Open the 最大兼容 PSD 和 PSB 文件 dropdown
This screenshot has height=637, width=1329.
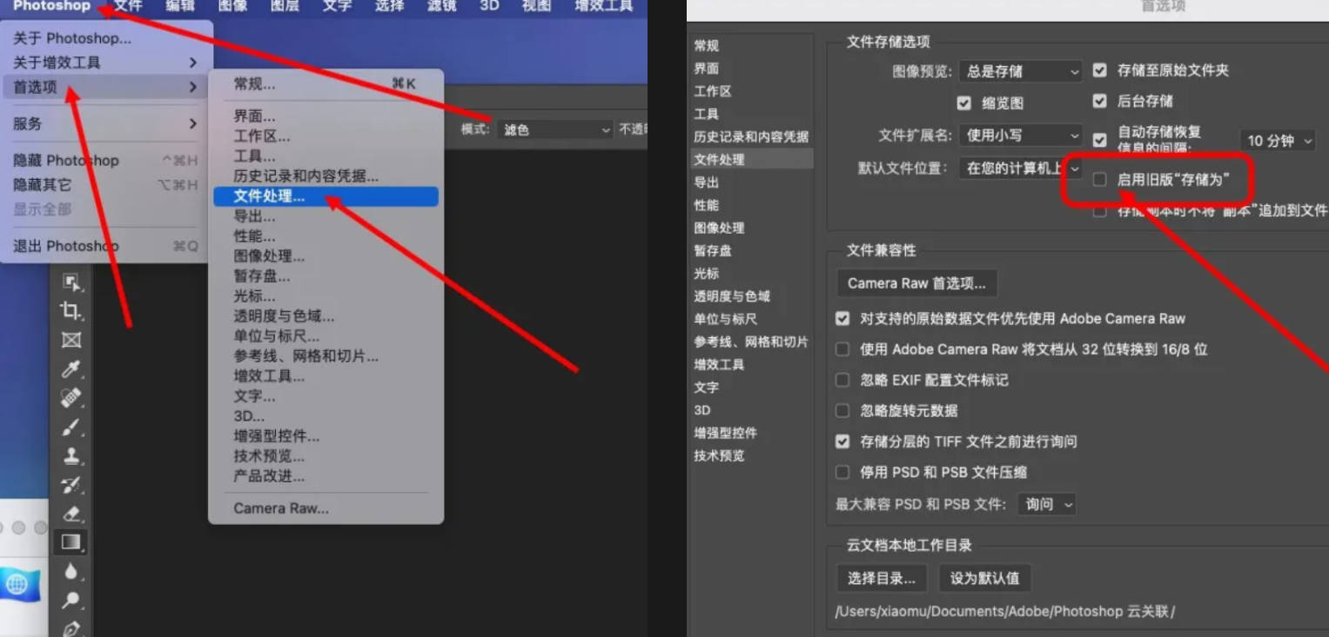coord(1047,504)
